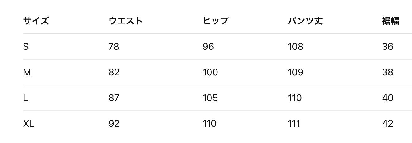Click pants length value 109
This screenshot has height=143, width=412.
click(x=296, y=72)
